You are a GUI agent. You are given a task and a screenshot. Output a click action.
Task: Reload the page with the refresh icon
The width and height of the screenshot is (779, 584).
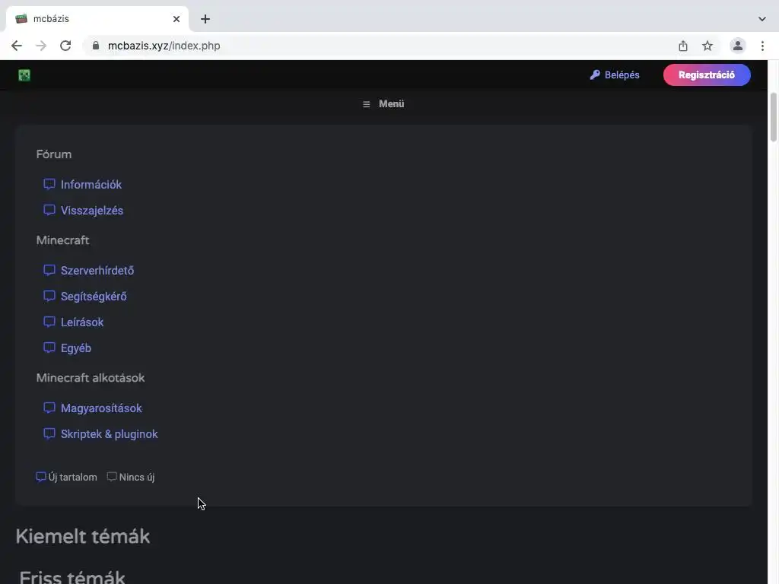65,46
